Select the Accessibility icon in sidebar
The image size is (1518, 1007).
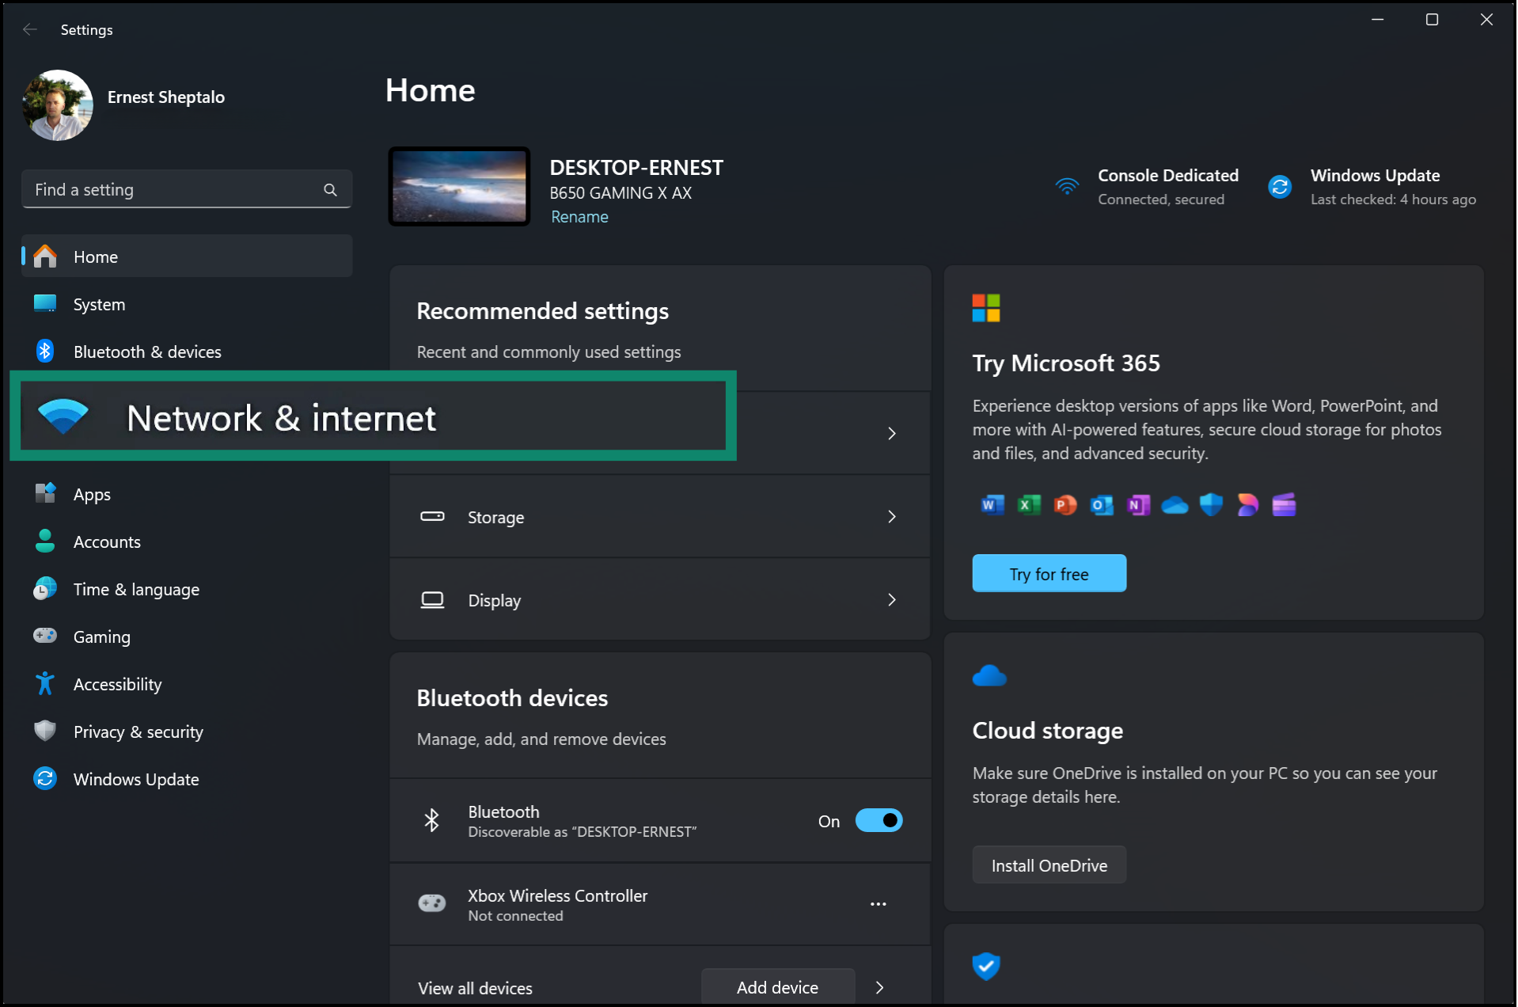pyautogui.click(x=45, y=683)
